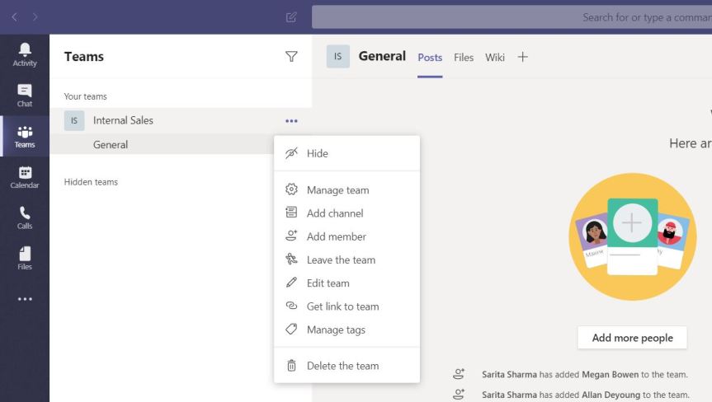Click the Internal Sales more options ellipsis

pyautogui.click(x=290, y=121)
